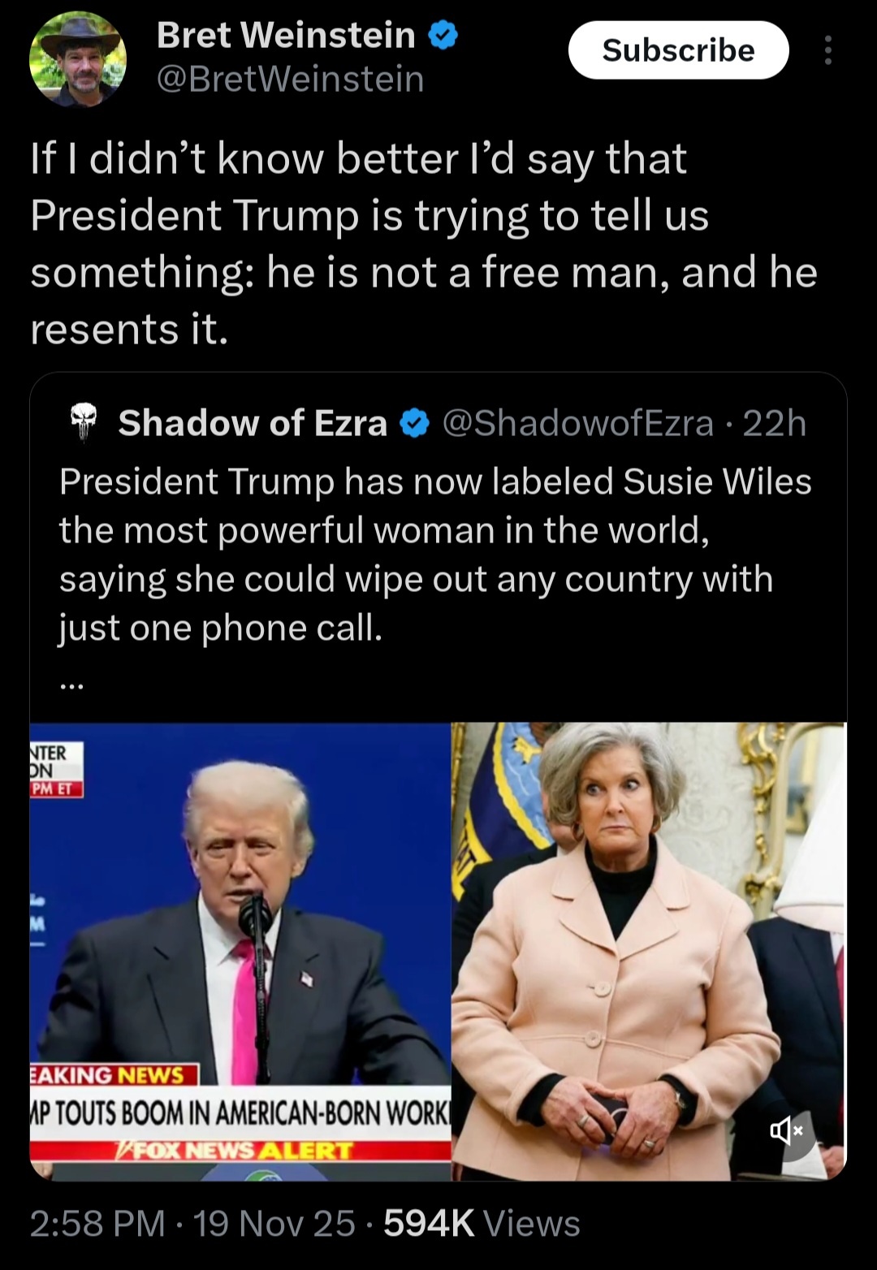Click Shadow of Ezra's verified badge

[x=415, y=423]
